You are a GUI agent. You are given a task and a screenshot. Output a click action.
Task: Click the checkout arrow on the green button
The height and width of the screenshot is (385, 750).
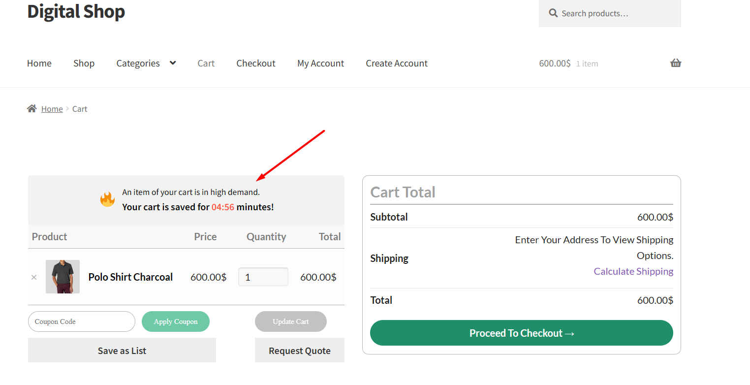click(569, 333)
